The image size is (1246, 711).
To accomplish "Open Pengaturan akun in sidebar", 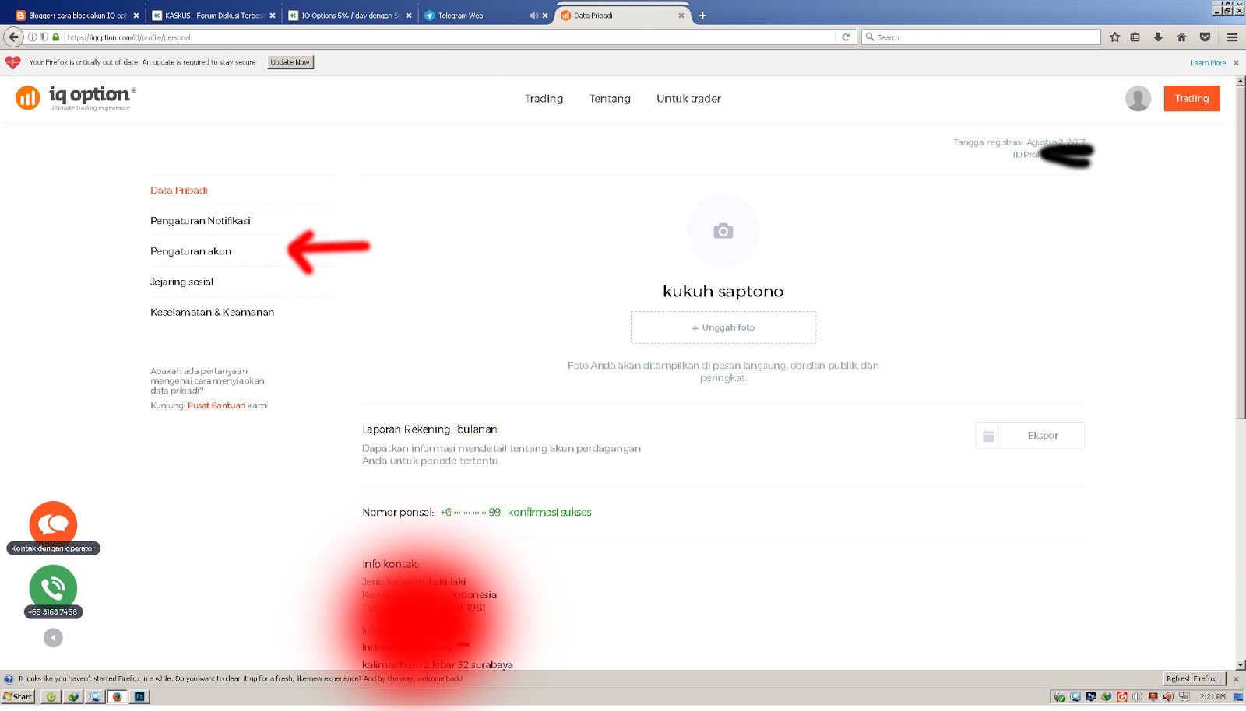I will point(191,251).
